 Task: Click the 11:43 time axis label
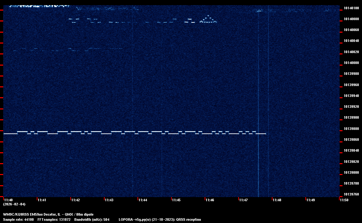109,200
